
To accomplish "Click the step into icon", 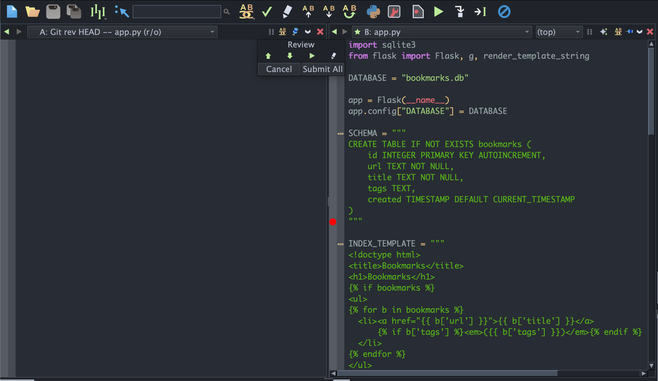I will tap(459, 12).
